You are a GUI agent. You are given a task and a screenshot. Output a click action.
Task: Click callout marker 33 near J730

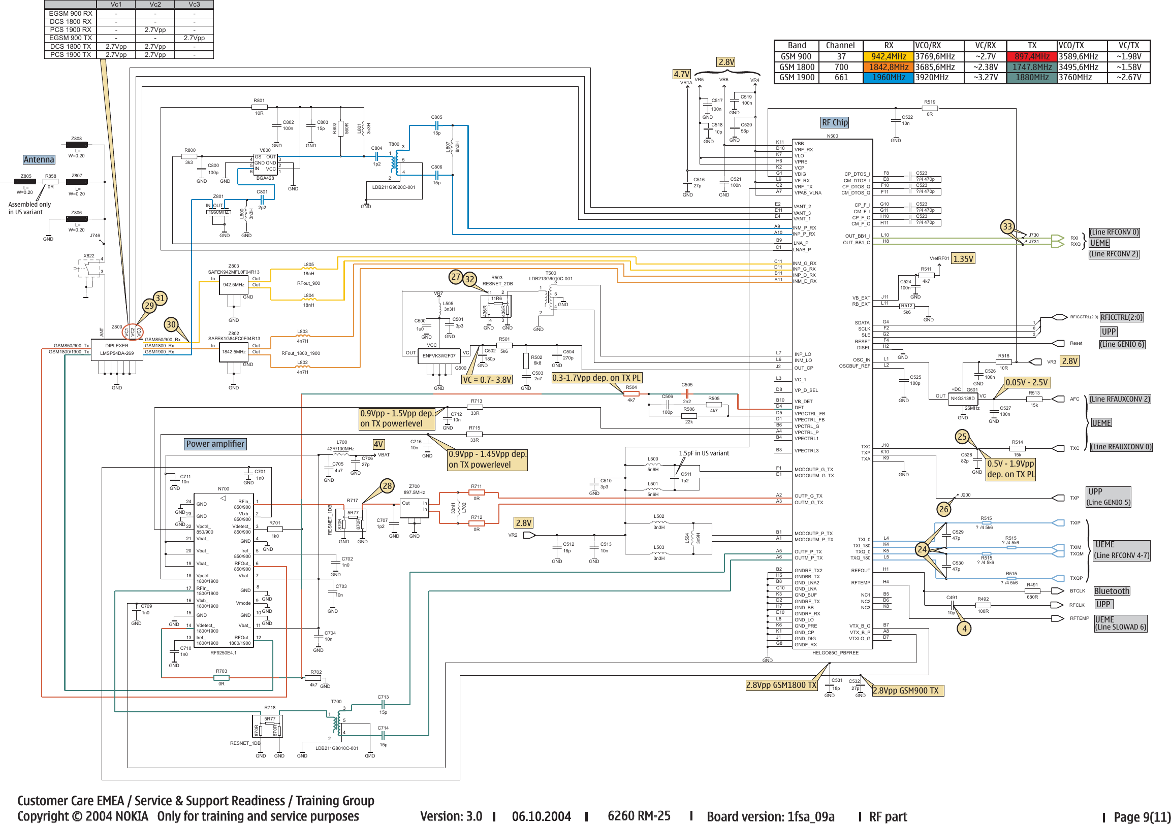click(1007, 226)
